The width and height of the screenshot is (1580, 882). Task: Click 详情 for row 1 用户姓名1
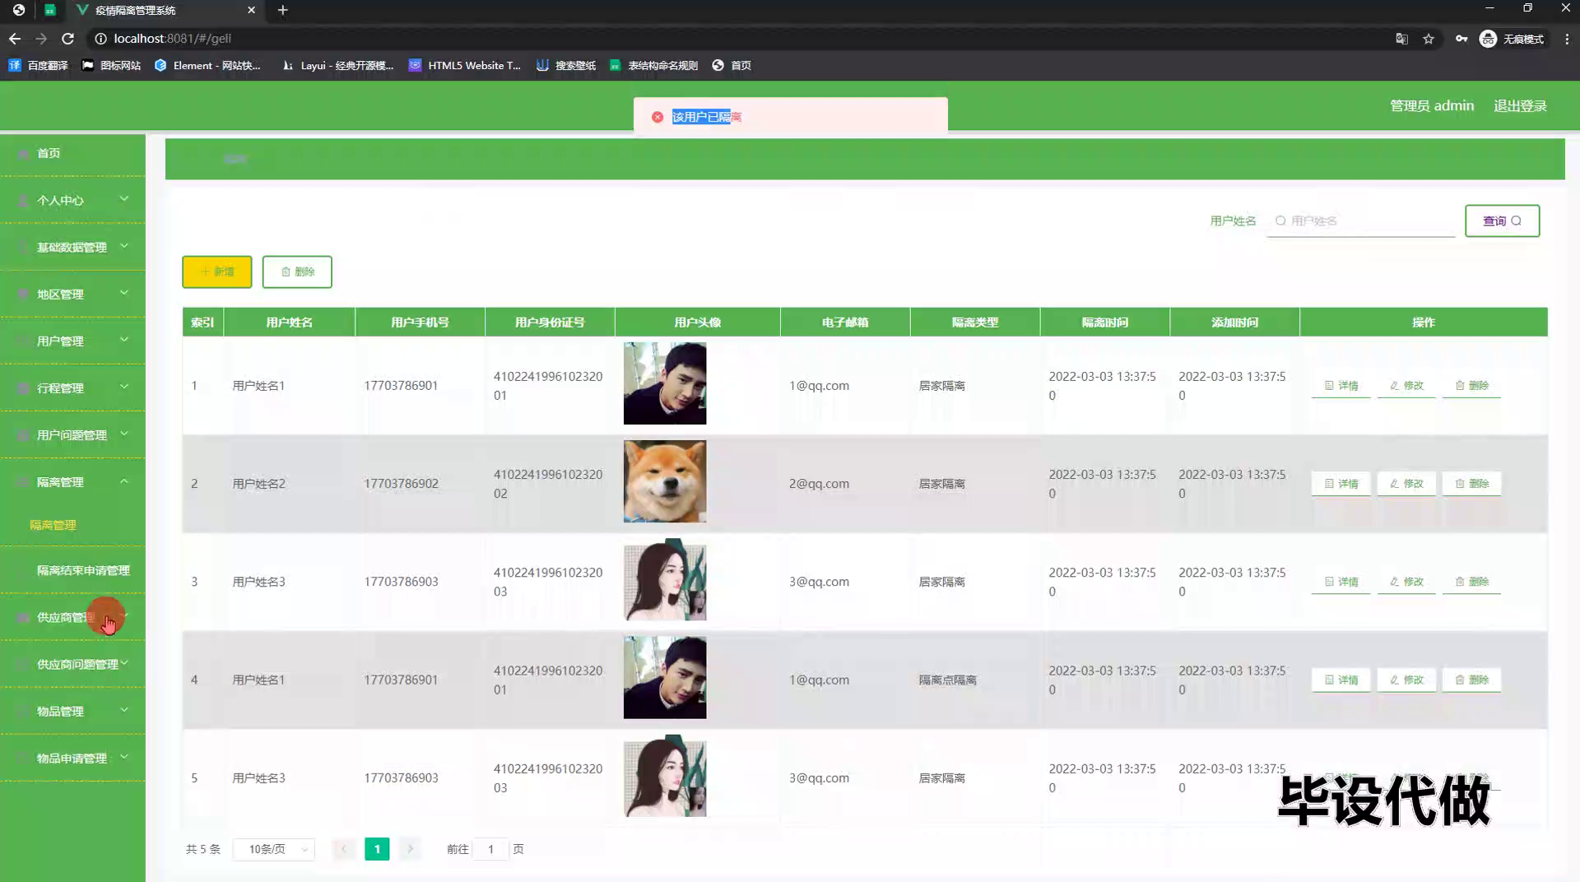1341,385
